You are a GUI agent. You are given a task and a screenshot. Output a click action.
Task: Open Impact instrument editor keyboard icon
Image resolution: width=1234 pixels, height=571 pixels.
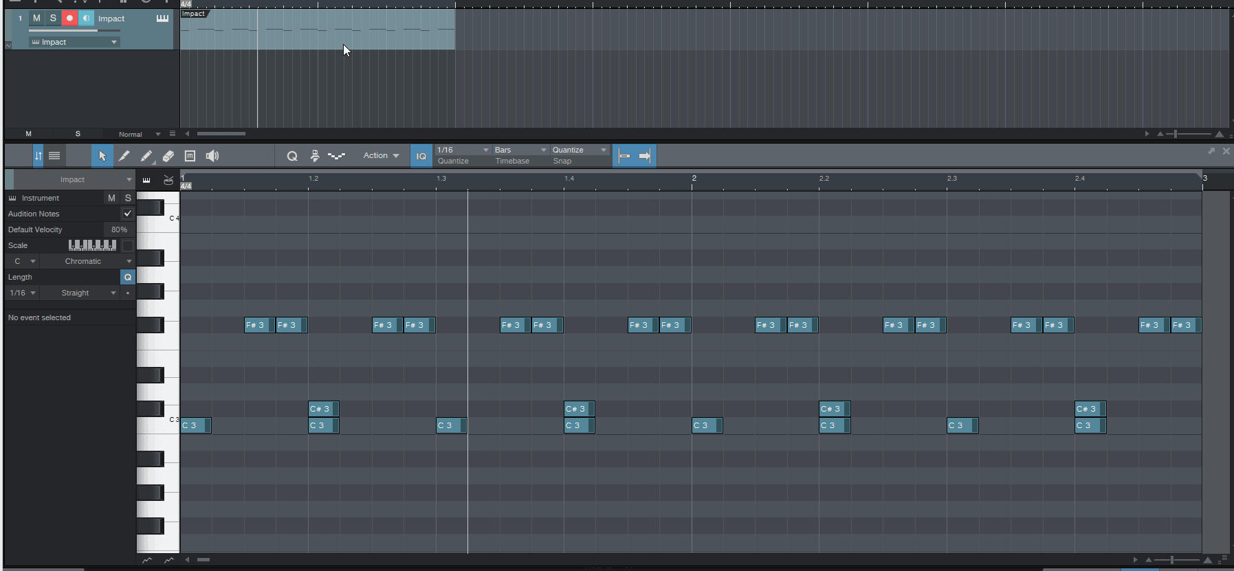(x=162, y=19)
